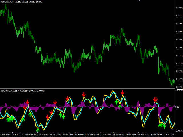Click the red sell arrow above 29 Mar 06:00

[x=122, y=92]
